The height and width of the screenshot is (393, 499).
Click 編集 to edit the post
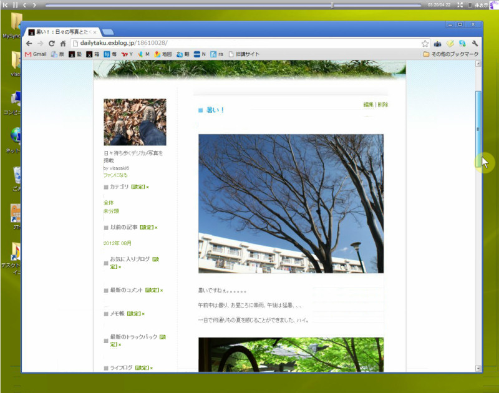(x=369, y=105)
